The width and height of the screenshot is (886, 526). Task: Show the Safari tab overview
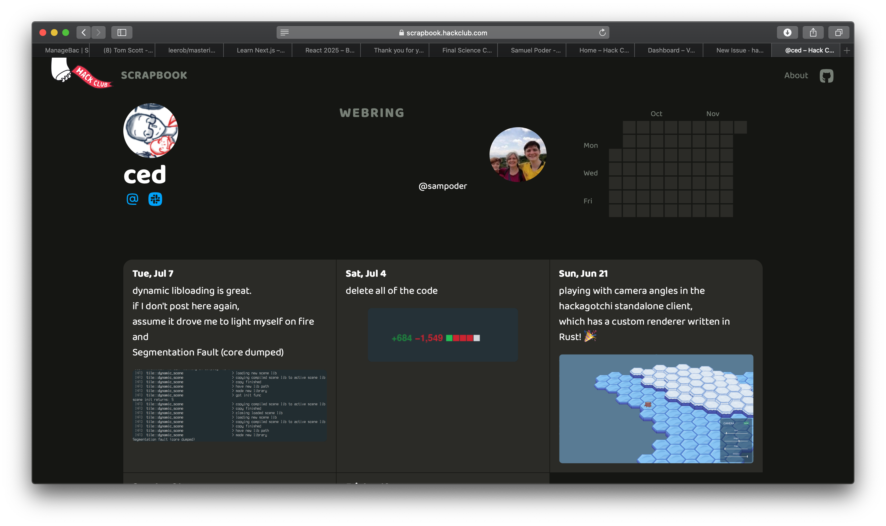click(x=838, y=33)
